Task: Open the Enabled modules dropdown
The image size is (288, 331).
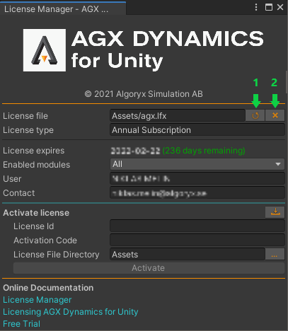Action: (197, 164)
